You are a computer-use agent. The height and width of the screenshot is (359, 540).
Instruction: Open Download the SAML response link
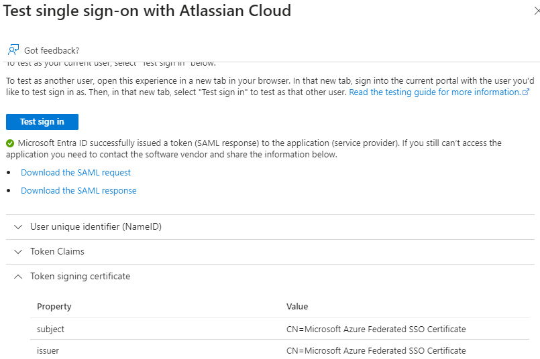[x=78, y=190]
